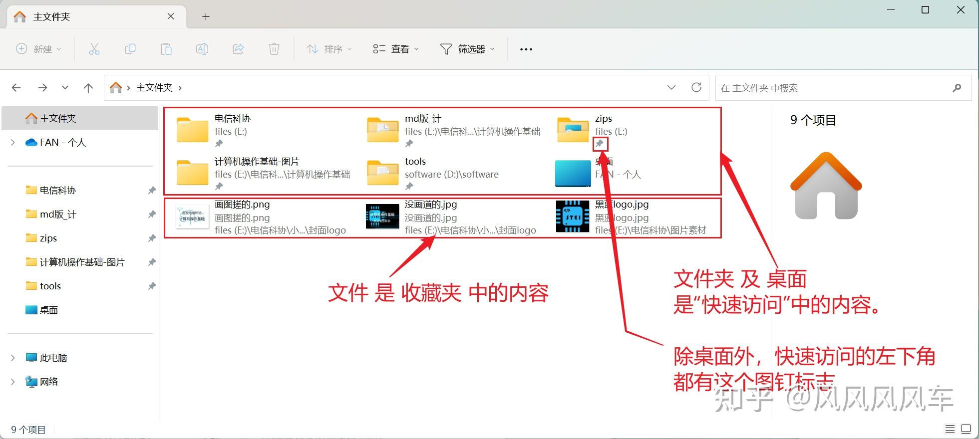The width and height of the screenshot is (979, 439).
Task: Click the home icon in address bar
Action: [116, 88]
